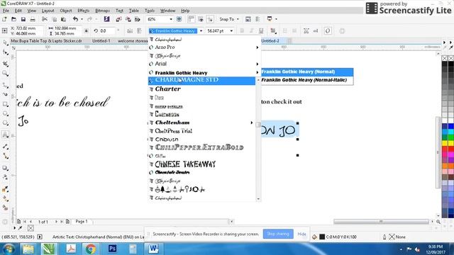Click the Import icon in toolbar
This screenshot has height=255, width=454.
click(118, 19)
